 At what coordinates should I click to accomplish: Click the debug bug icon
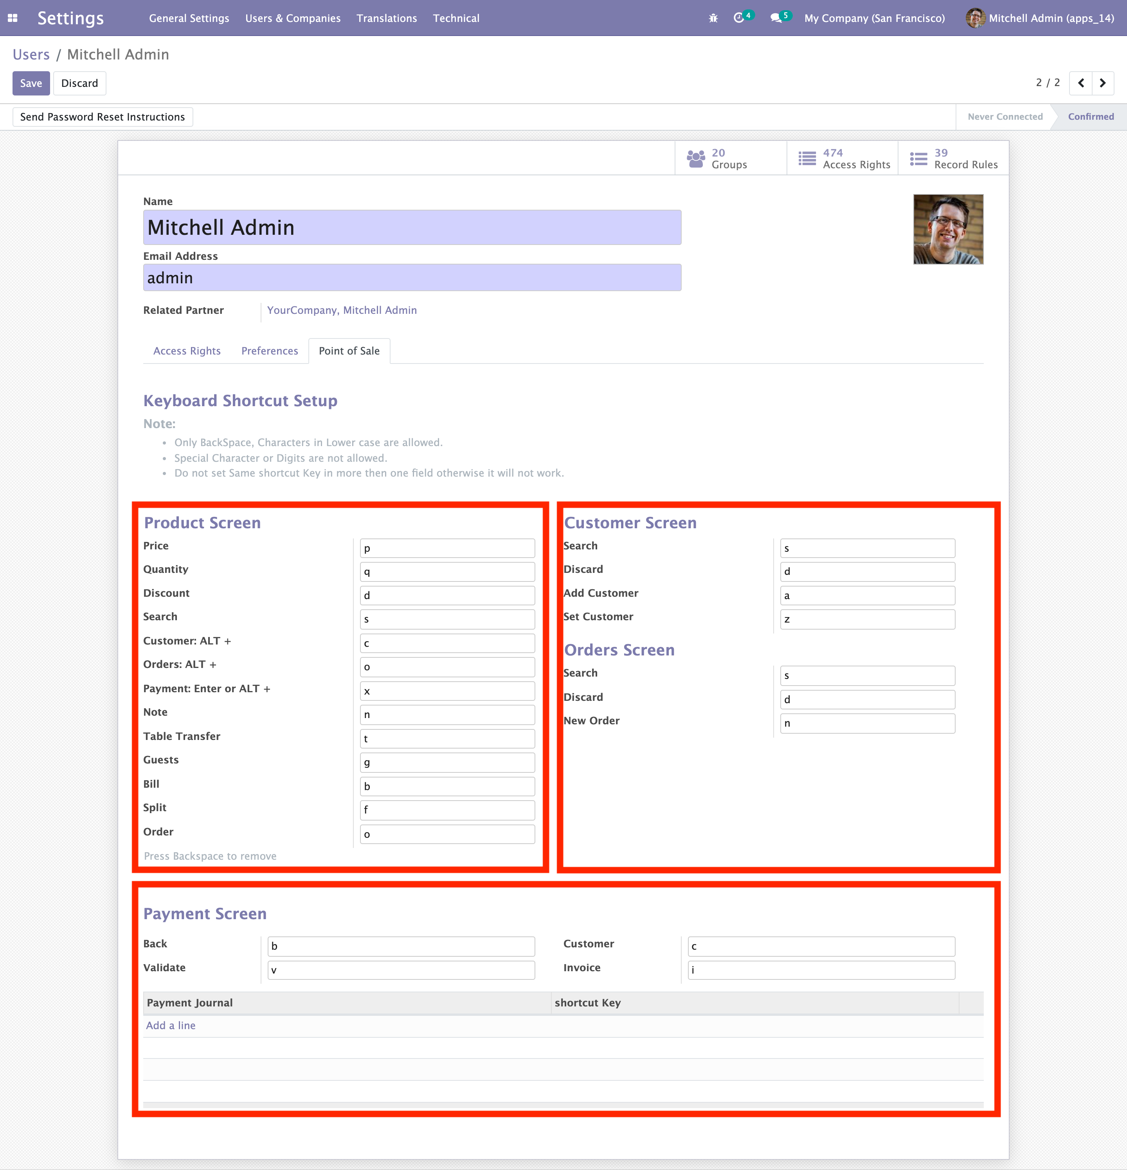pyautogui.click(x=713, y=18)
